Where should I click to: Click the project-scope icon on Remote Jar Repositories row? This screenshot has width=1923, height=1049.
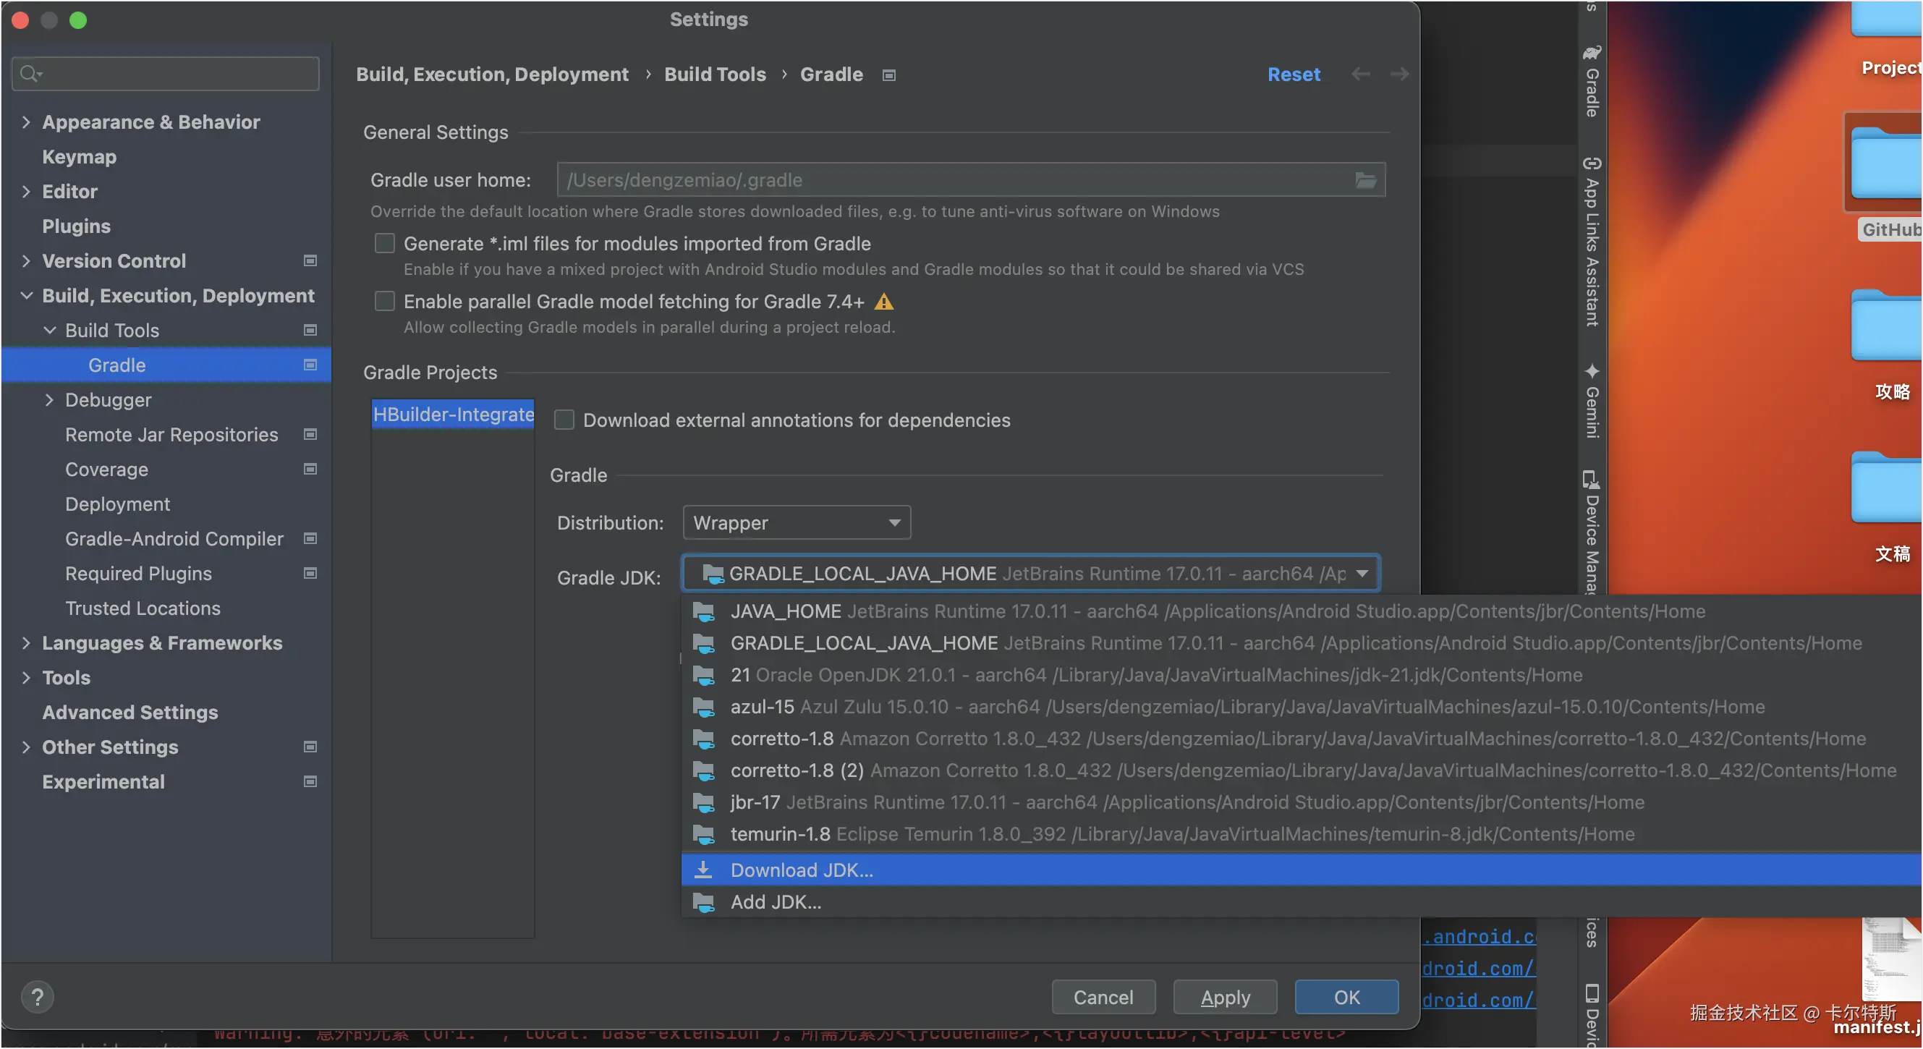[x=310, y=435]
